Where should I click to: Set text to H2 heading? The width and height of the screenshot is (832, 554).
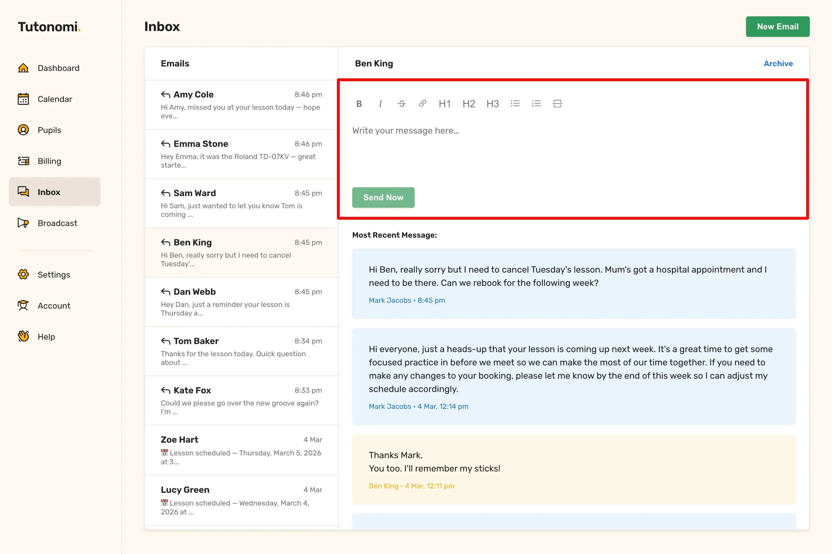(x=469, y=104)
